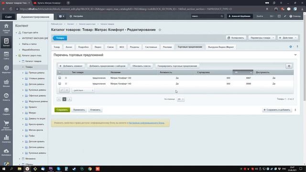This screenshot has height=172, width=306.
Task: Click the blue Товары back button
Action: point(60,38)
